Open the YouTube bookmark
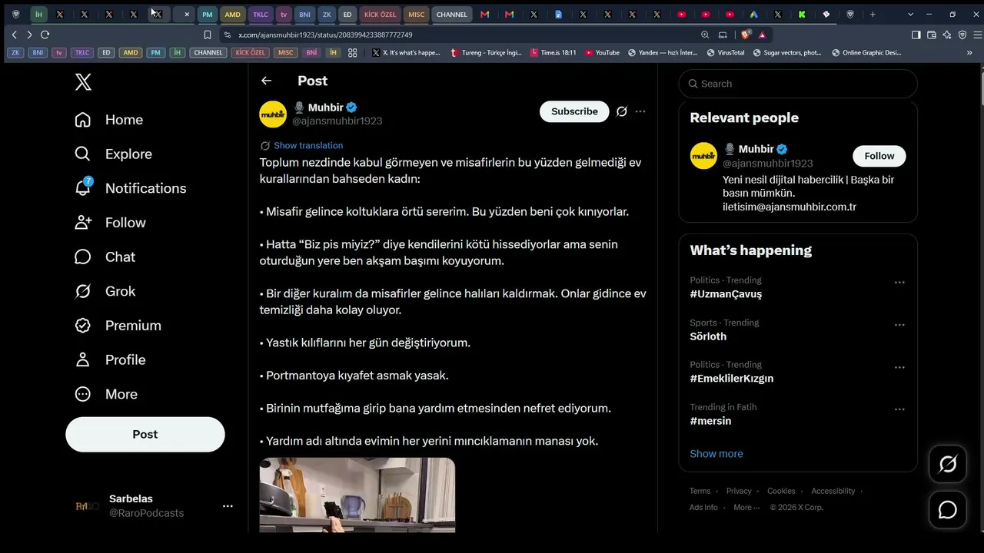Screen dimensions: 984x553 [x=602, y=53]
